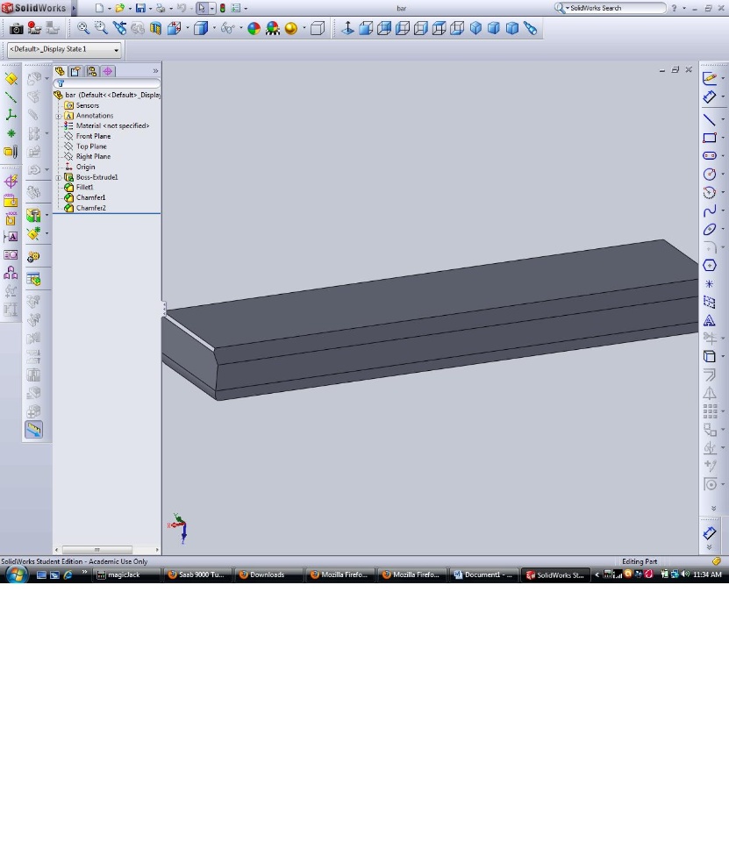Open the Rectangle tool dropdown arrow
This screenshot has height=842, width=729.
(723, 138)
